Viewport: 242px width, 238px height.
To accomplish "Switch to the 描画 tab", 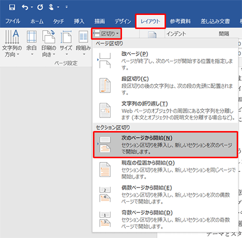I will 100,21.
